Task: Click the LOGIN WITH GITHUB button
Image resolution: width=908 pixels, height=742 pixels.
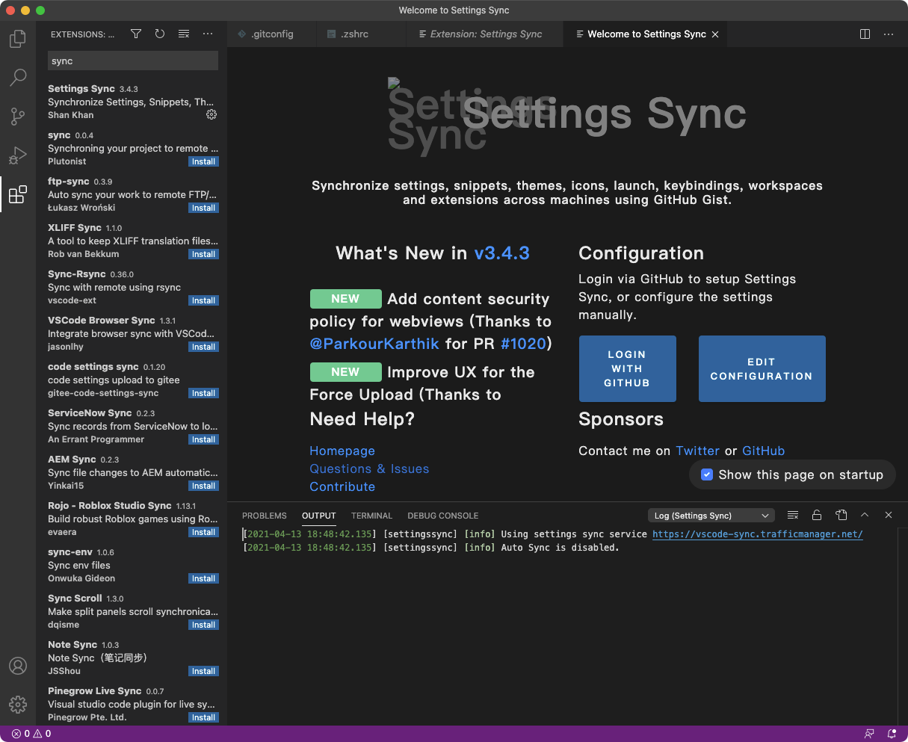Action: click(627, 368)
